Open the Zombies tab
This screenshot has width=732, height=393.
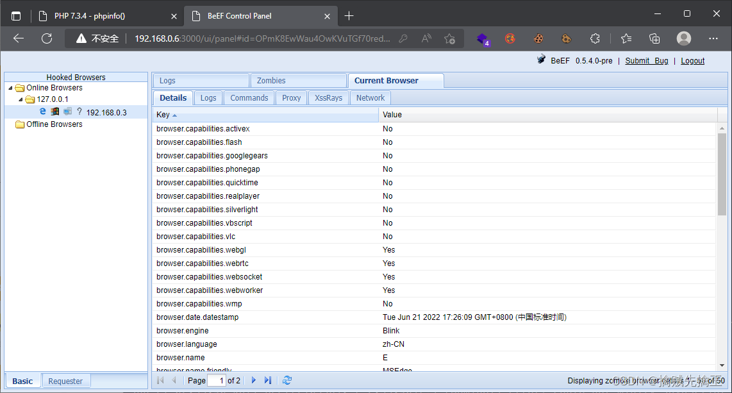(298, 81)
